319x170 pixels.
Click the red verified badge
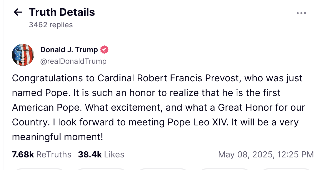(104, 50)
